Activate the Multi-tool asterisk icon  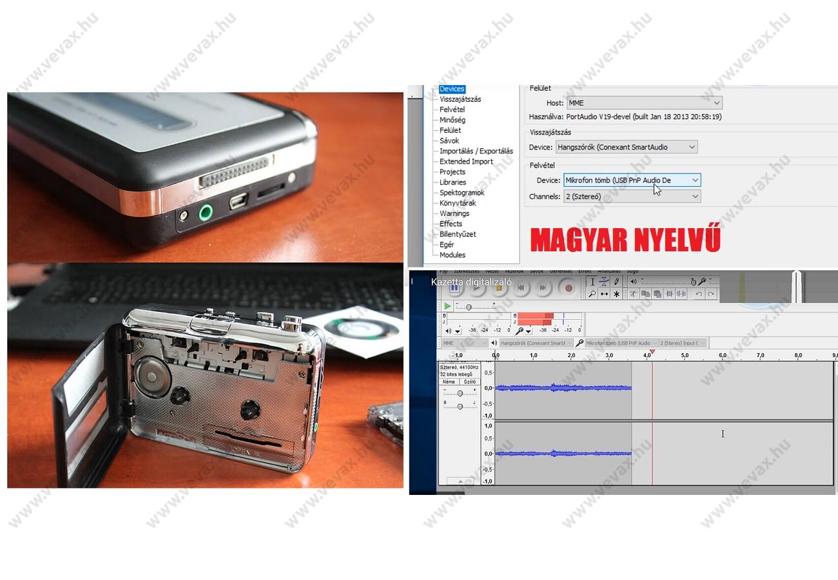coord(616,294)
